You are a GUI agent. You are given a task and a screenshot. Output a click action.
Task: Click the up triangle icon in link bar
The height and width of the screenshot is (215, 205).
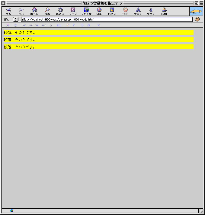pyautogui.click(x=51, y=25)
